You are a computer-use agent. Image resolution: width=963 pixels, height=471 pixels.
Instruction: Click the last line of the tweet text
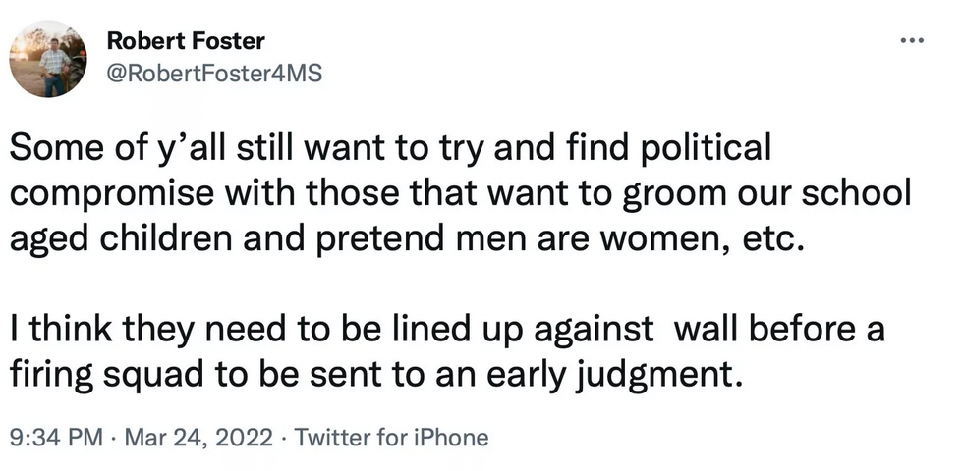pyautogui.click(x=372, y=374)
